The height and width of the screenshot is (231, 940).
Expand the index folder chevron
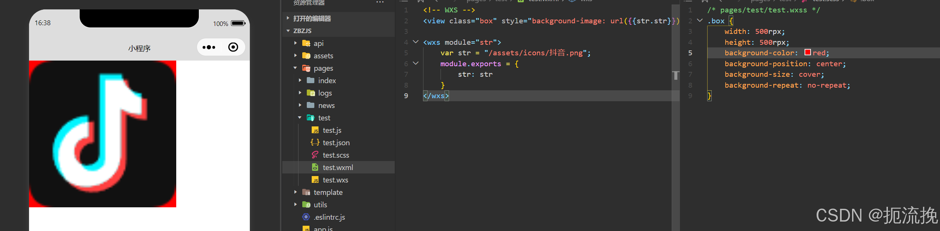tap(300, 81)
